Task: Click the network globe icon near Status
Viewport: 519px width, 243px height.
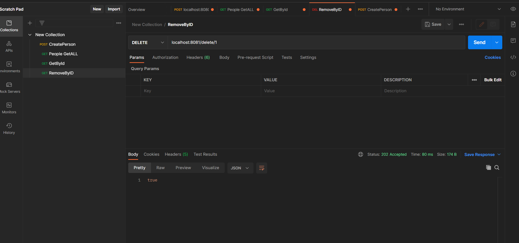Action: [361, 154]
